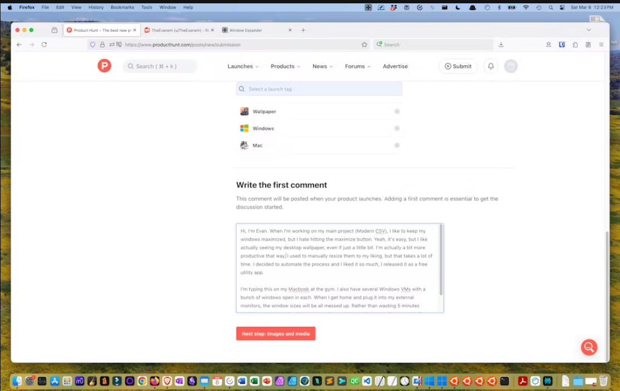
Task: Open the red chat search floating button
Action: 589,347
